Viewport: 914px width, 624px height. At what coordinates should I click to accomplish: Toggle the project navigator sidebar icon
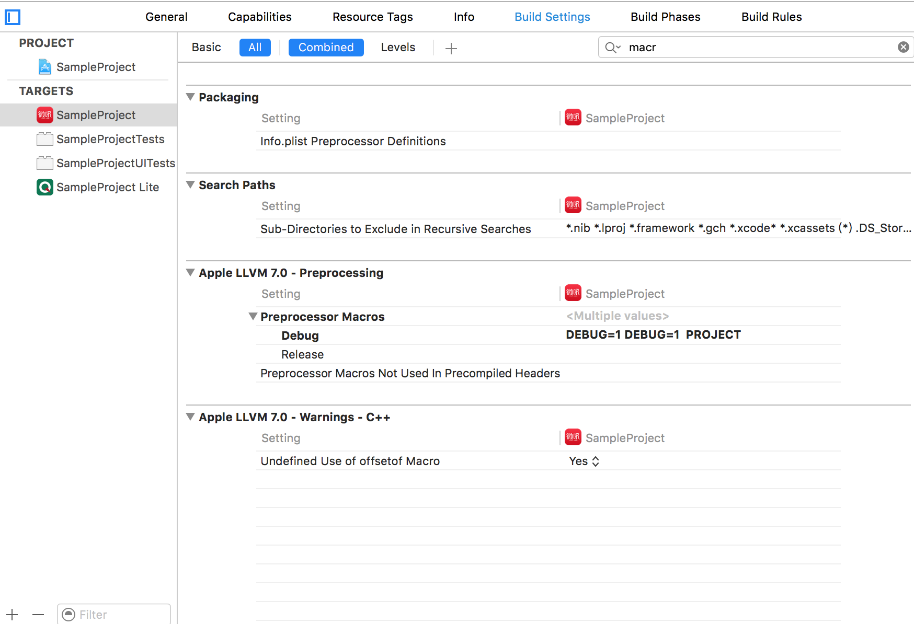(x=13, y=17)
